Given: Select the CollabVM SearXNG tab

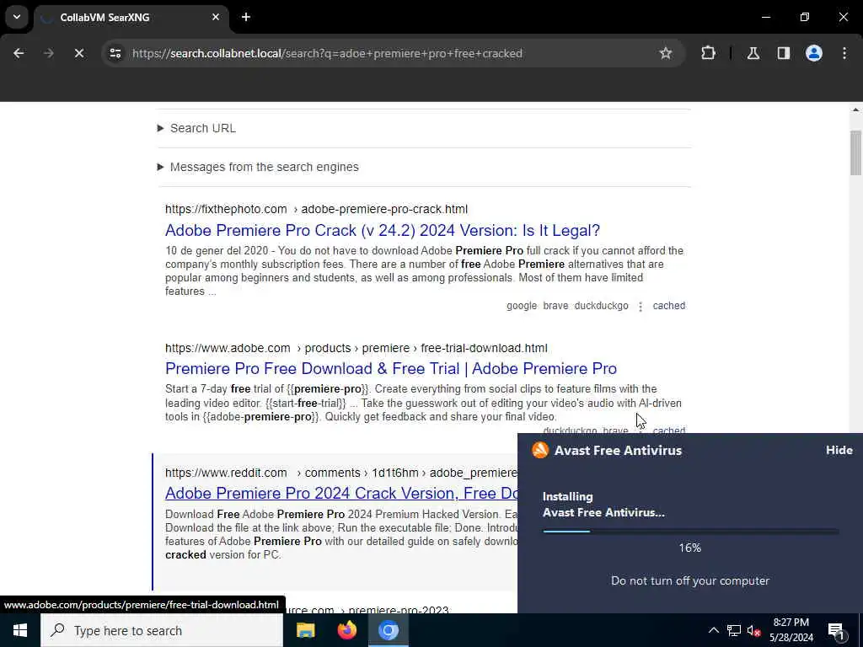Looking at the screenshot, I should click(132, 17).
